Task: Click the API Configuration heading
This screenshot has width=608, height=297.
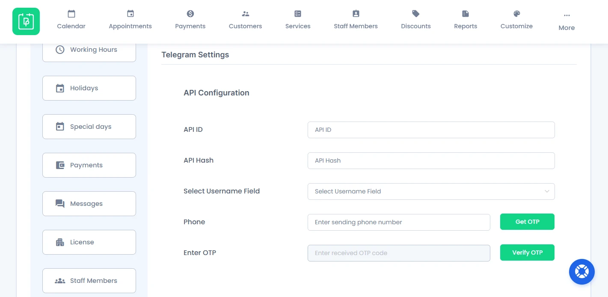Action: point(217,93)
